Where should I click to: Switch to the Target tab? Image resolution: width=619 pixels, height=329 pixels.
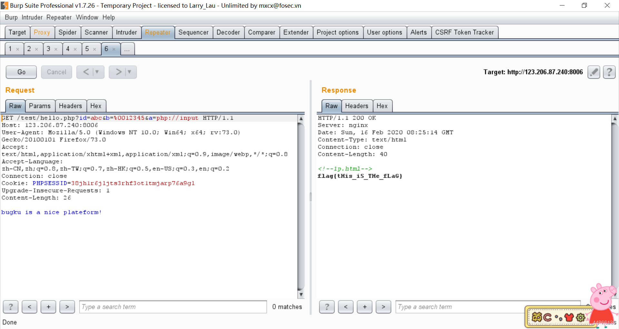click(x=17, y=32)
